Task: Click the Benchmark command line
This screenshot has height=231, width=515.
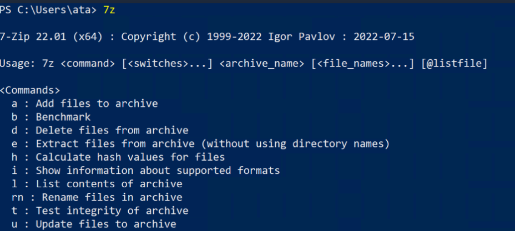Action: pyautogui.click(x=63, y=117)
